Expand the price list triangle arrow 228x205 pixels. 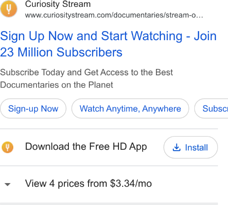point(7,184)
